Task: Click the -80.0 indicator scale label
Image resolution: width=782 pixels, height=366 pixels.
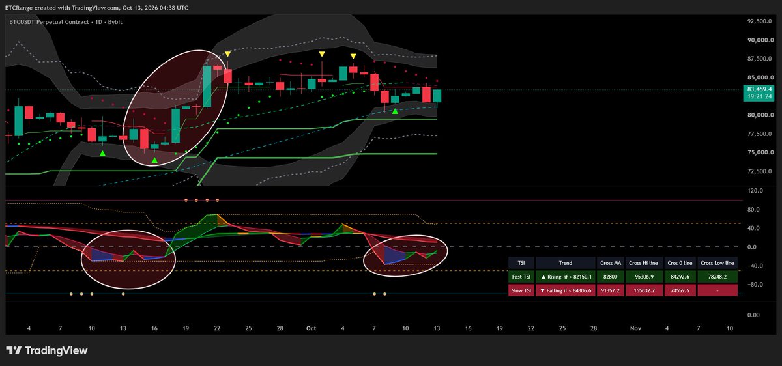Action: (755, 285)
